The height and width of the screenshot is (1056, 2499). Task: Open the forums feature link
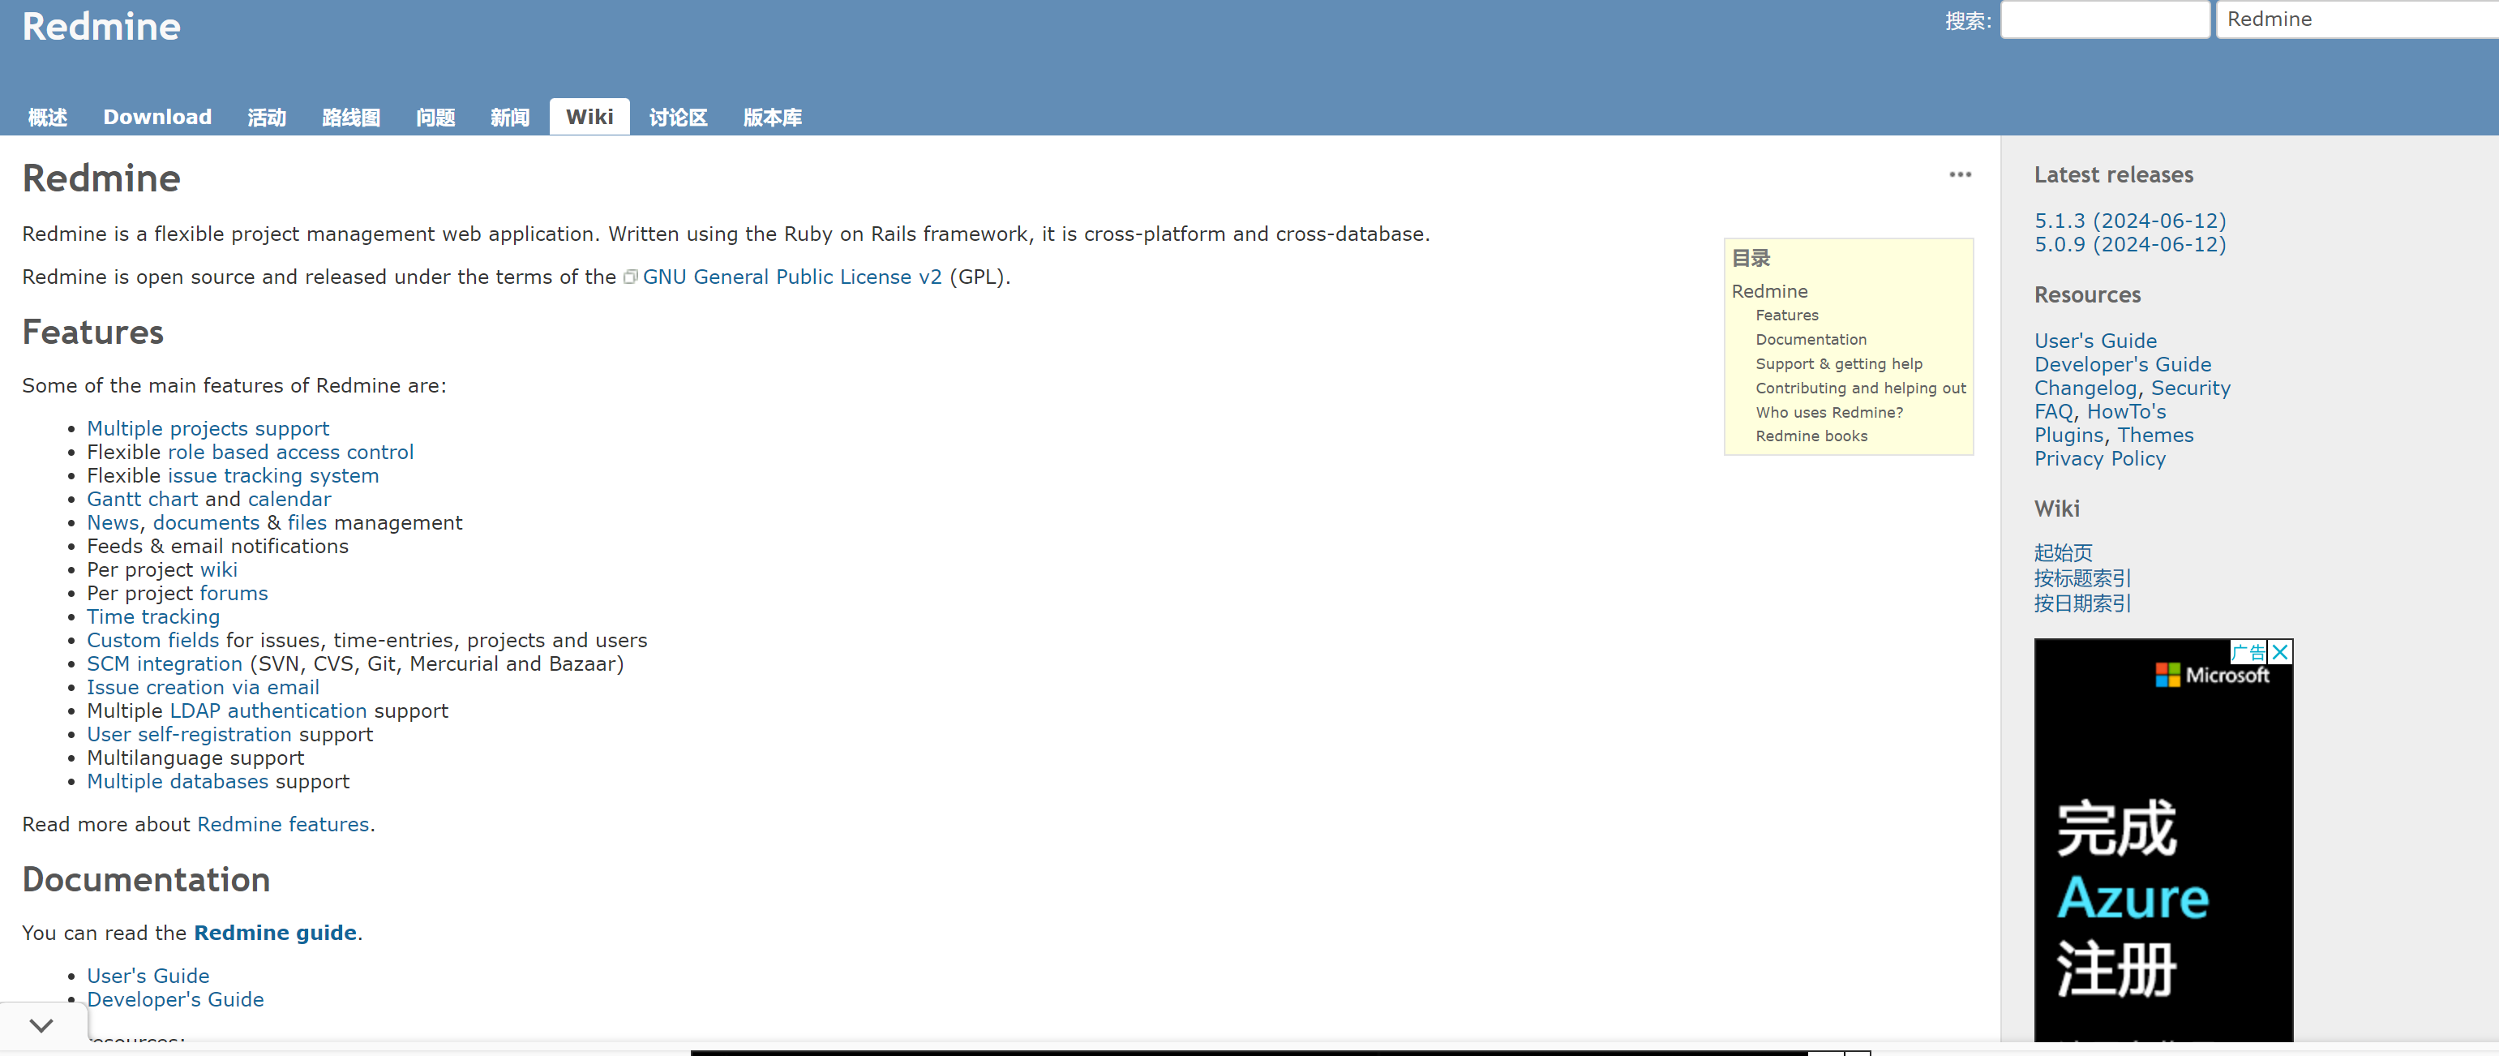[234, 592]
